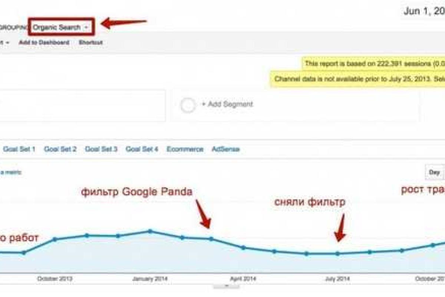The height and width of the screenshot is (297, 445).
Task: Click the Shortcut button
Action: tap(90, 43)
